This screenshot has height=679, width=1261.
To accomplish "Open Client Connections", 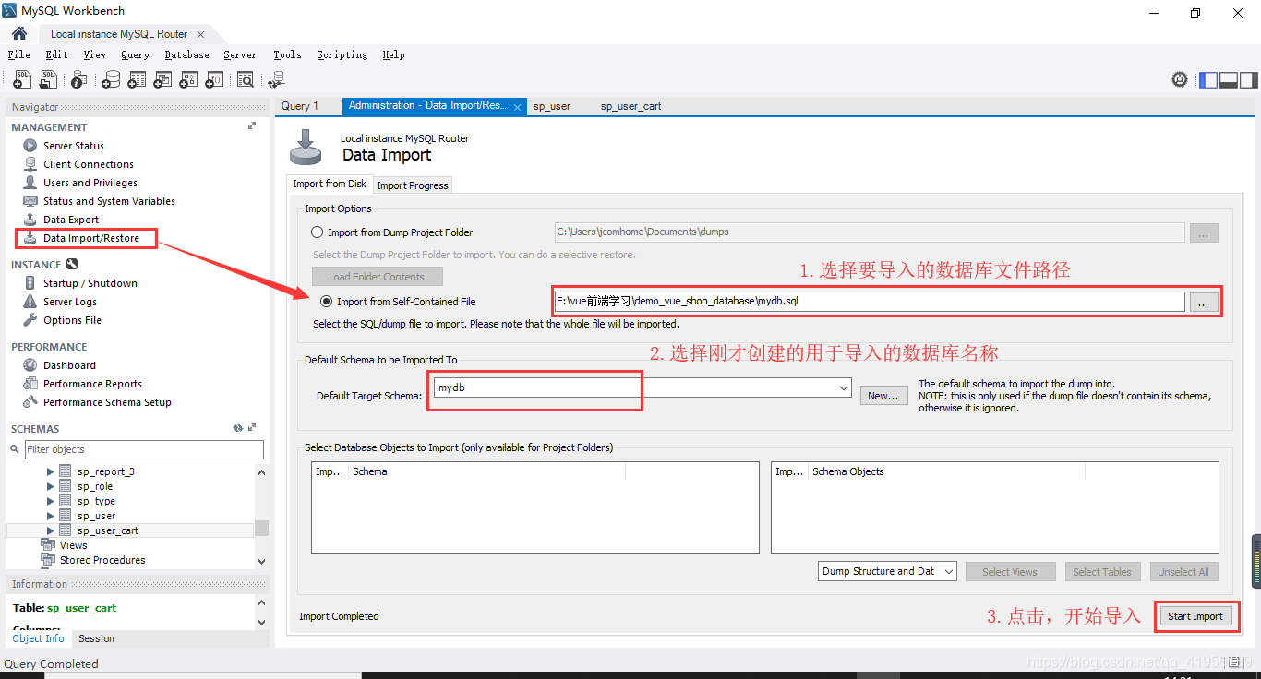I will [x=88, y=164].
